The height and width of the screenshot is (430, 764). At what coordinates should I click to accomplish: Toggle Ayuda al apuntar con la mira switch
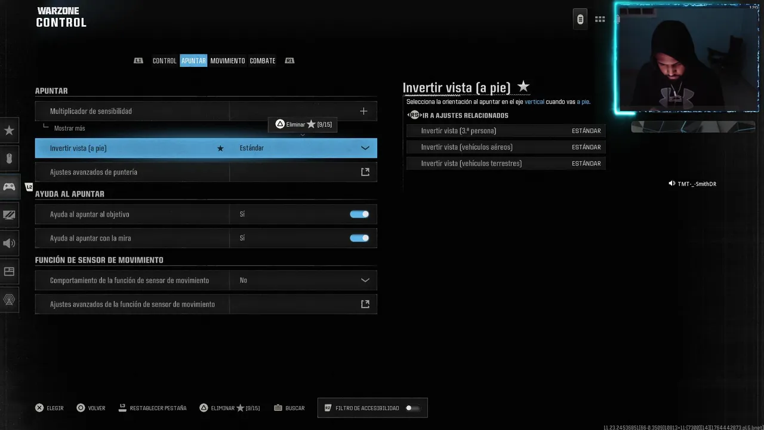pyautogui.click(x=359, y=238)
